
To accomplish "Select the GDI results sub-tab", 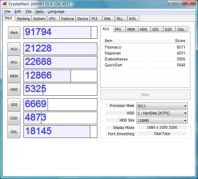I will tap(157, 29).
